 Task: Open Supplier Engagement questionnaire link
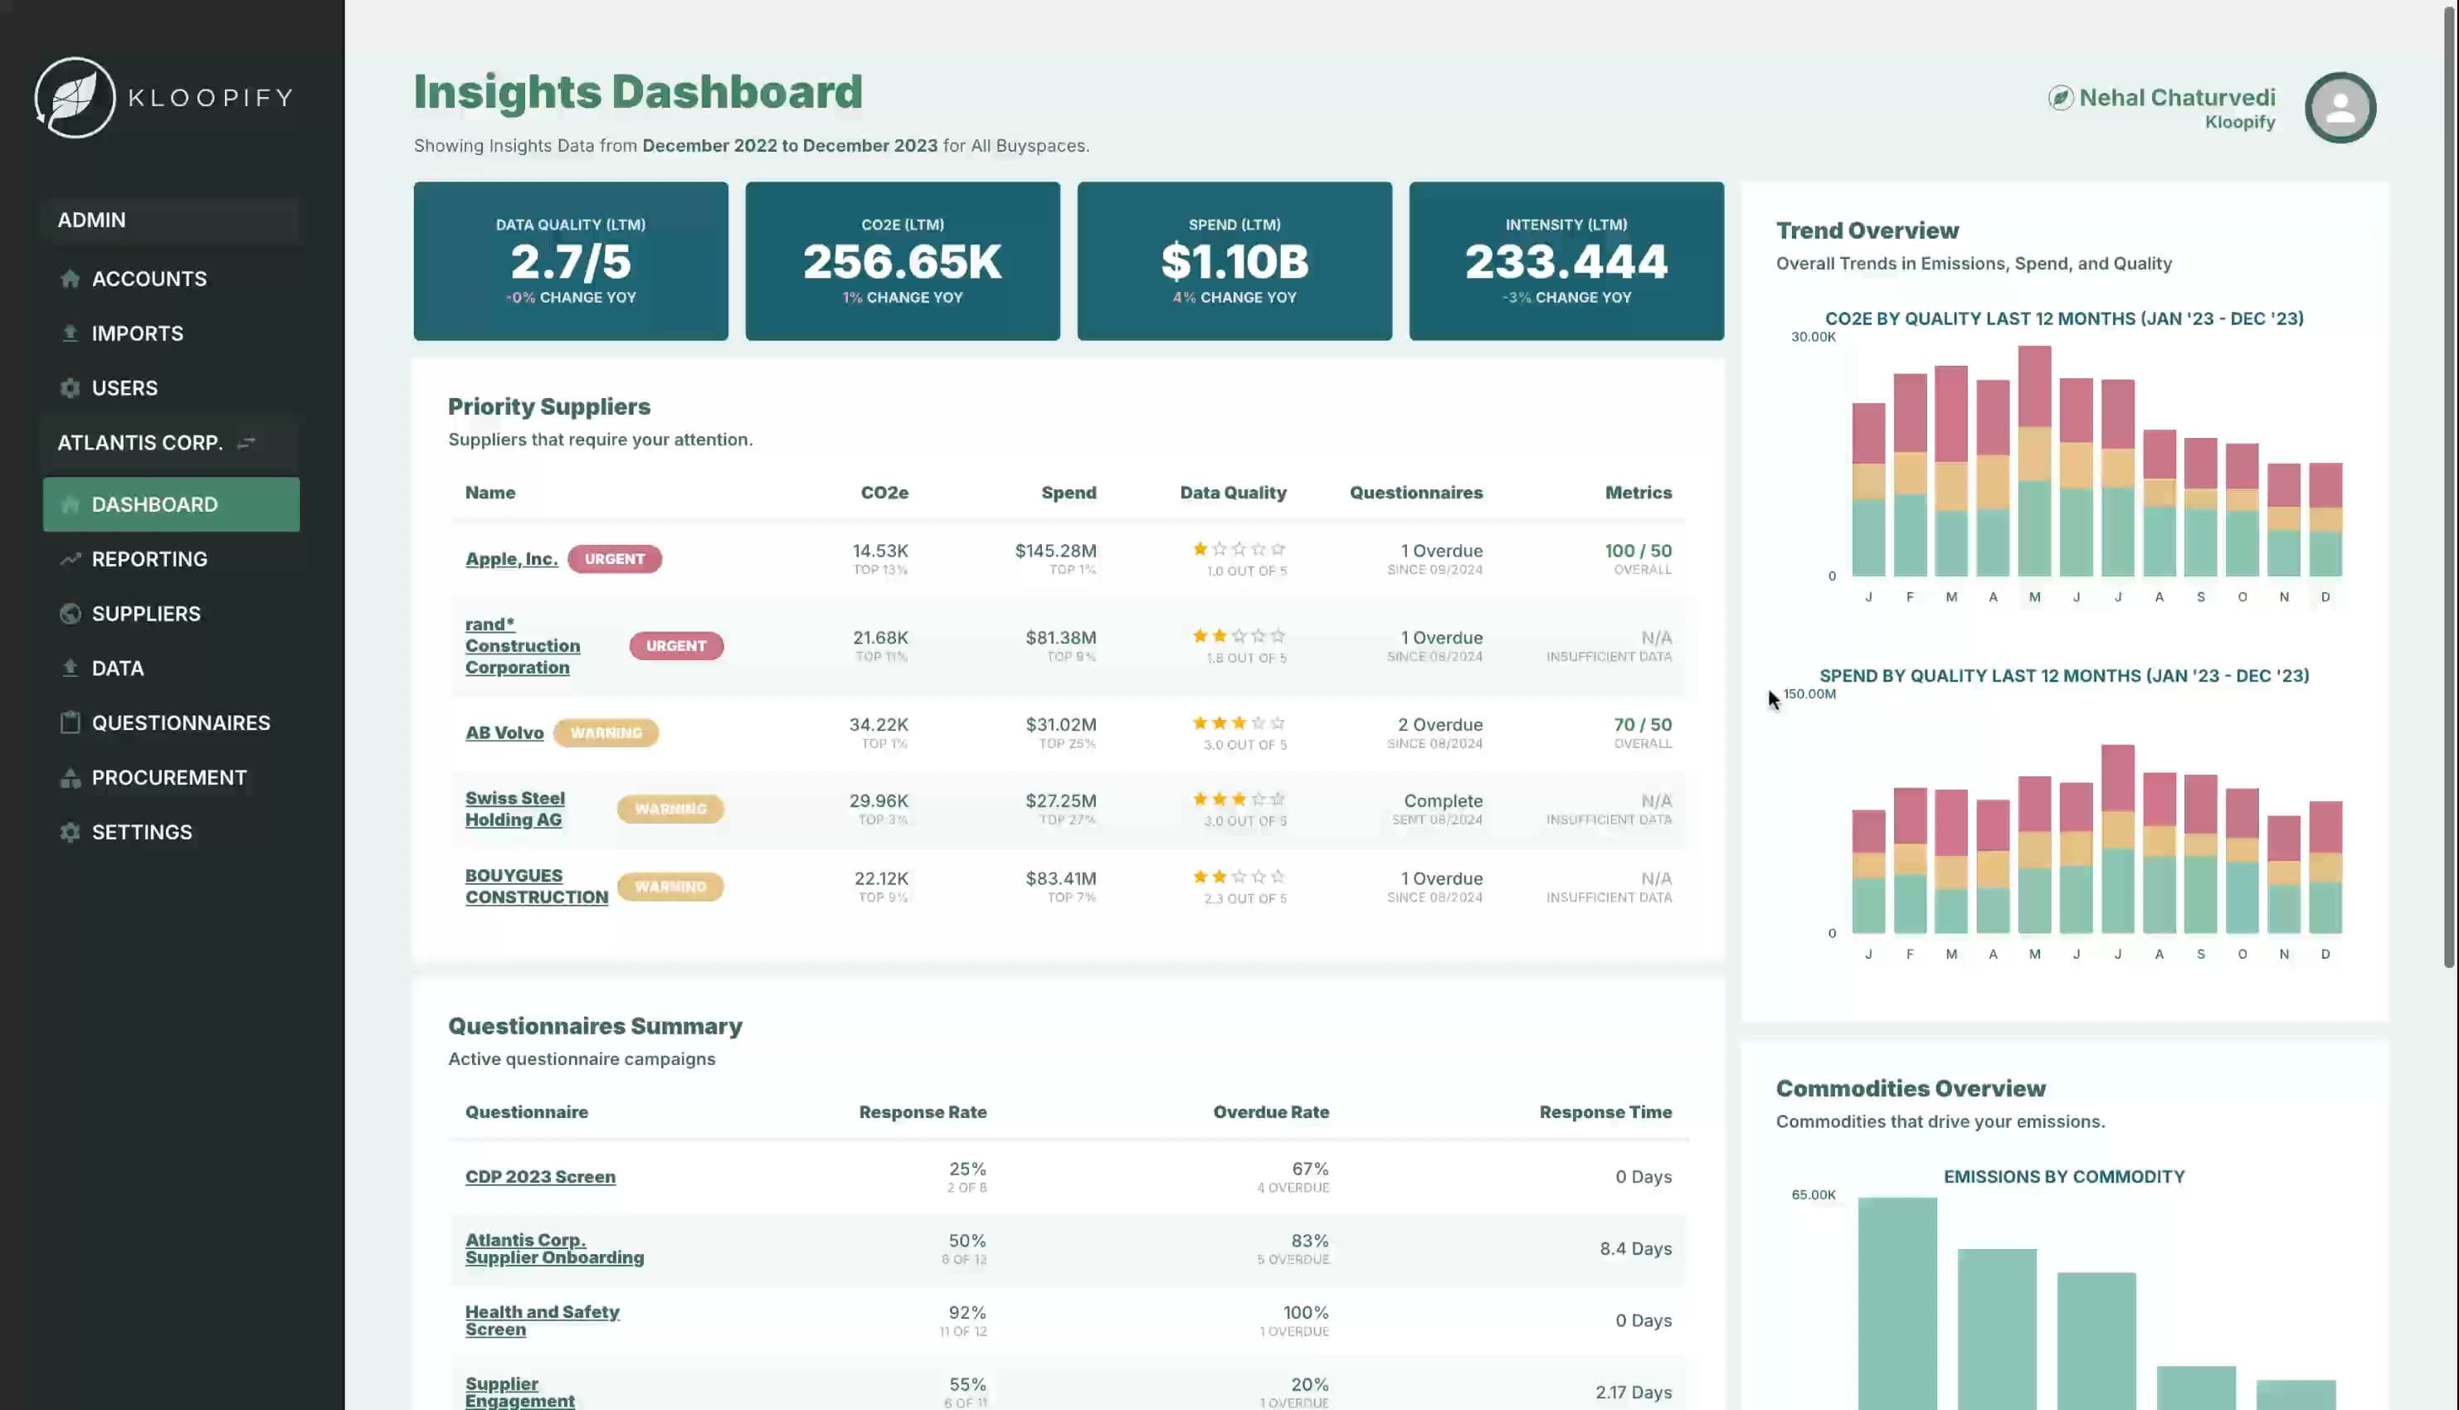pyautogui.click(x=520, y=1392)
